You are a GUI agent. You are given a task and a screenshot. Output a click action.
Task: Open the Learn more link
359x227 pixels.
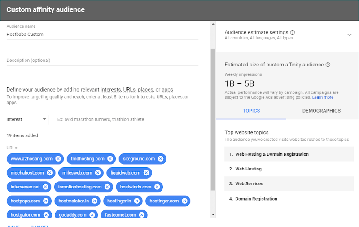323,97
